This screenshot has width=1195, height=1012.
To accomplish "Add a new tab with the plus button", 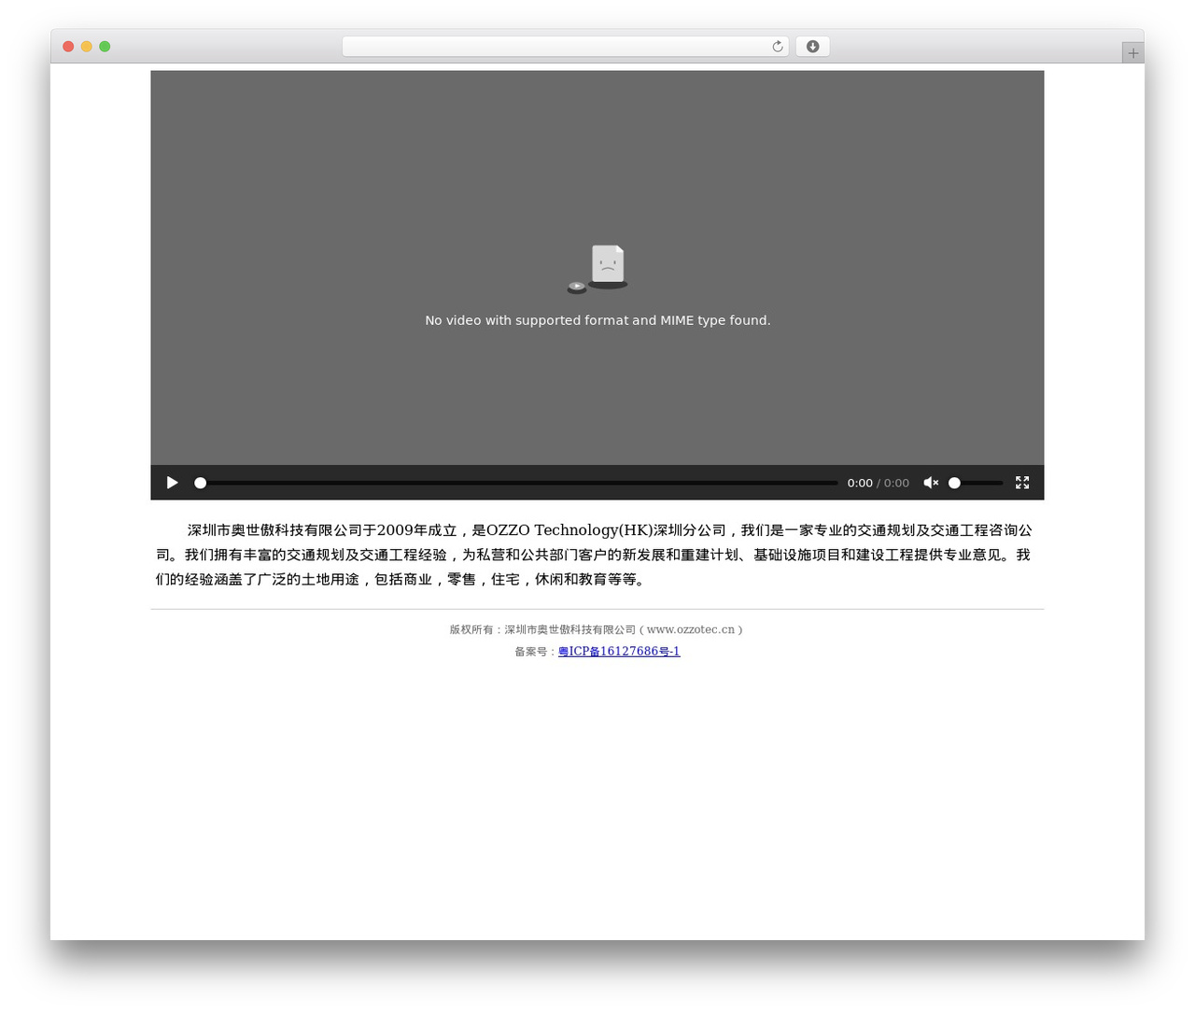I will (x=1132, y=53).
